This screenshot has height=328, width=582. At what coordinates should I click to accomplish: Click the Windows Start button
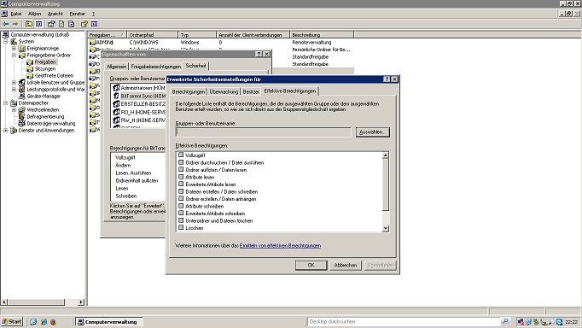12,322
